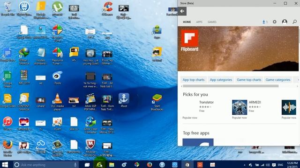Launch Mozilla Firefox desktop shortcut
Image resolution: width=300 pixels, height=168 pixels.
(x=7, y=148)
